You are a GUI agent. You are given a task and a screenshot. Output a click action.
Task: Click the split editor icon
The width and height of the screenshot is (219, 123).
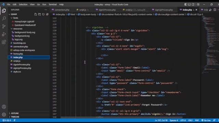[x=215, y=10]
